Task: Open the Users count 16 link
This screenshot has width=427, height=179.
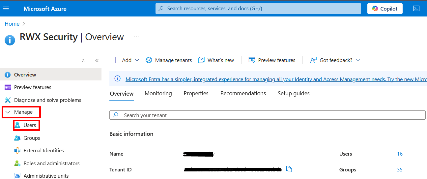Action: (x=400, y=154)
